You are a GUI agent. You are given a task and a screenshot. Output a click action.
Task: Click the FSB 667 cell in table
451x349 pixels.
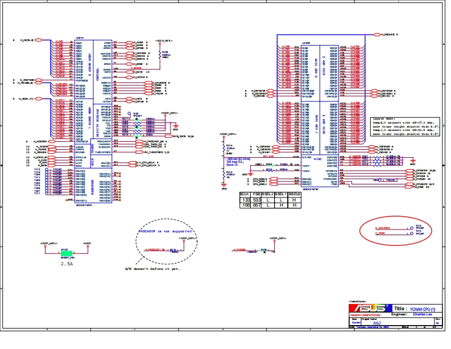coord(257,205)
